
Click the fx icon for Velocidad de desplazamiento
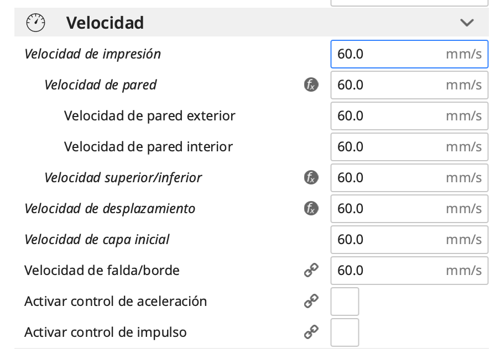(311, 209)
